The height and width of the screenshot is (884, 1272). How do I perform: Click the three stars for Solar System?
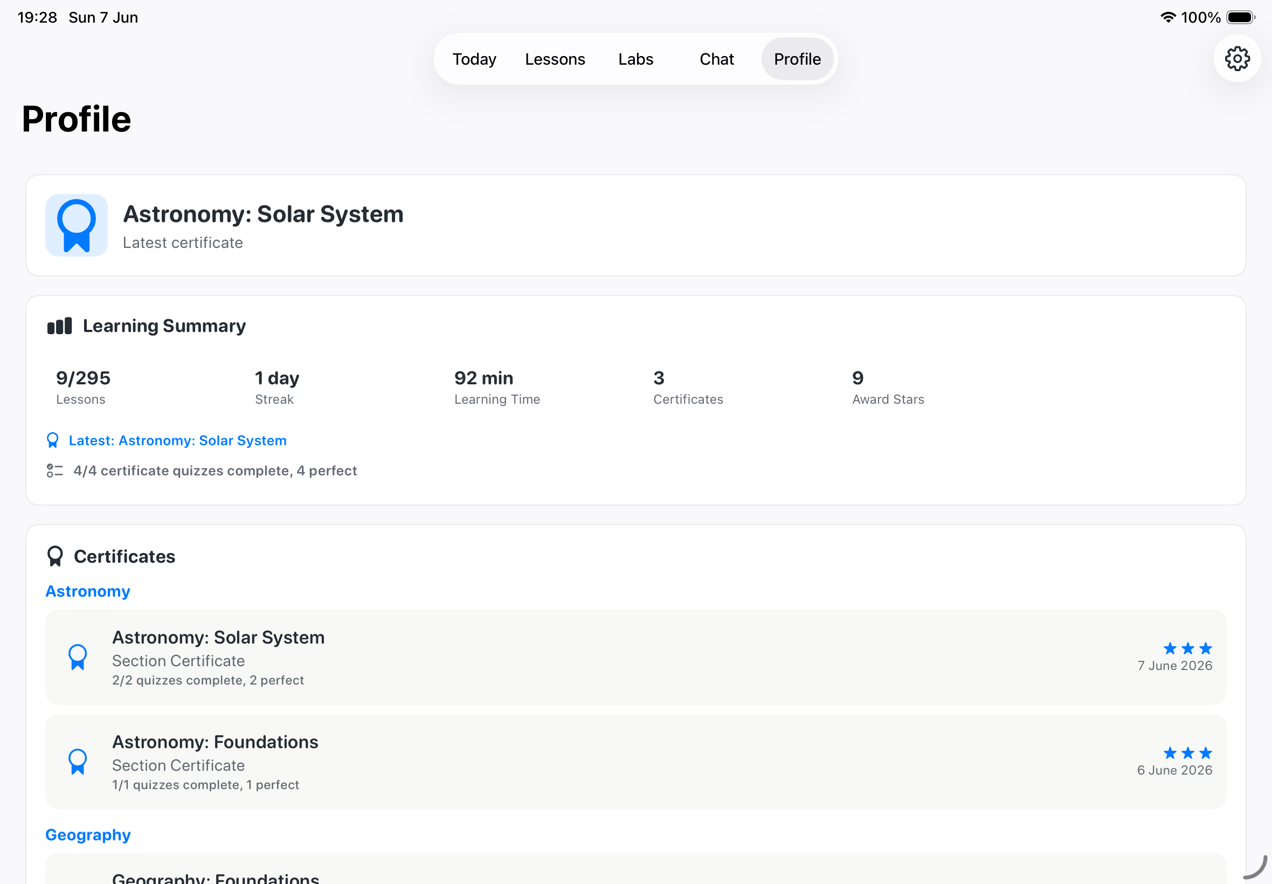click(1187, 648)
